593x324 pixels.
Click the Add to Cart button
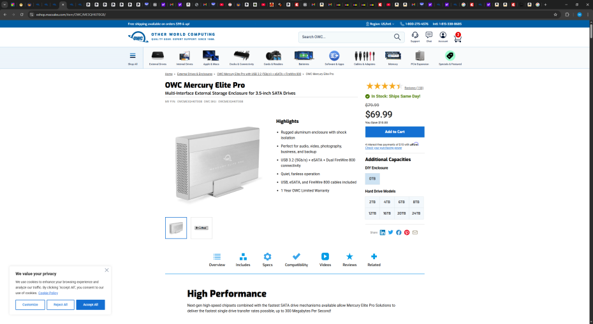[x=395, y=132]
